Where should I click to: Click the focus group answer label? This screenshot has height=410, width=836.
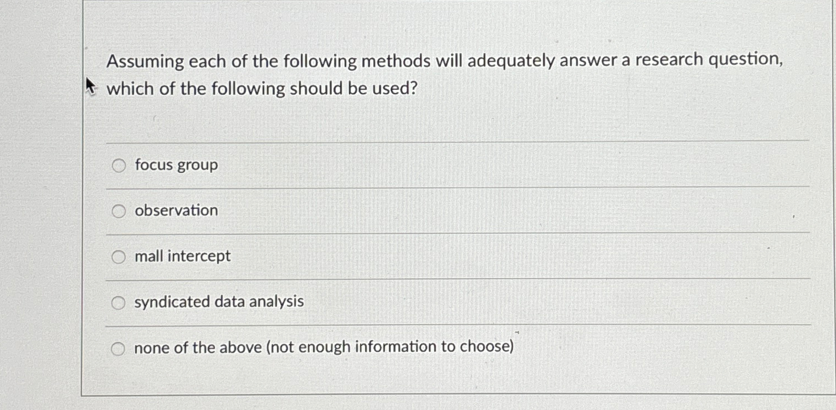pos(176,165)
